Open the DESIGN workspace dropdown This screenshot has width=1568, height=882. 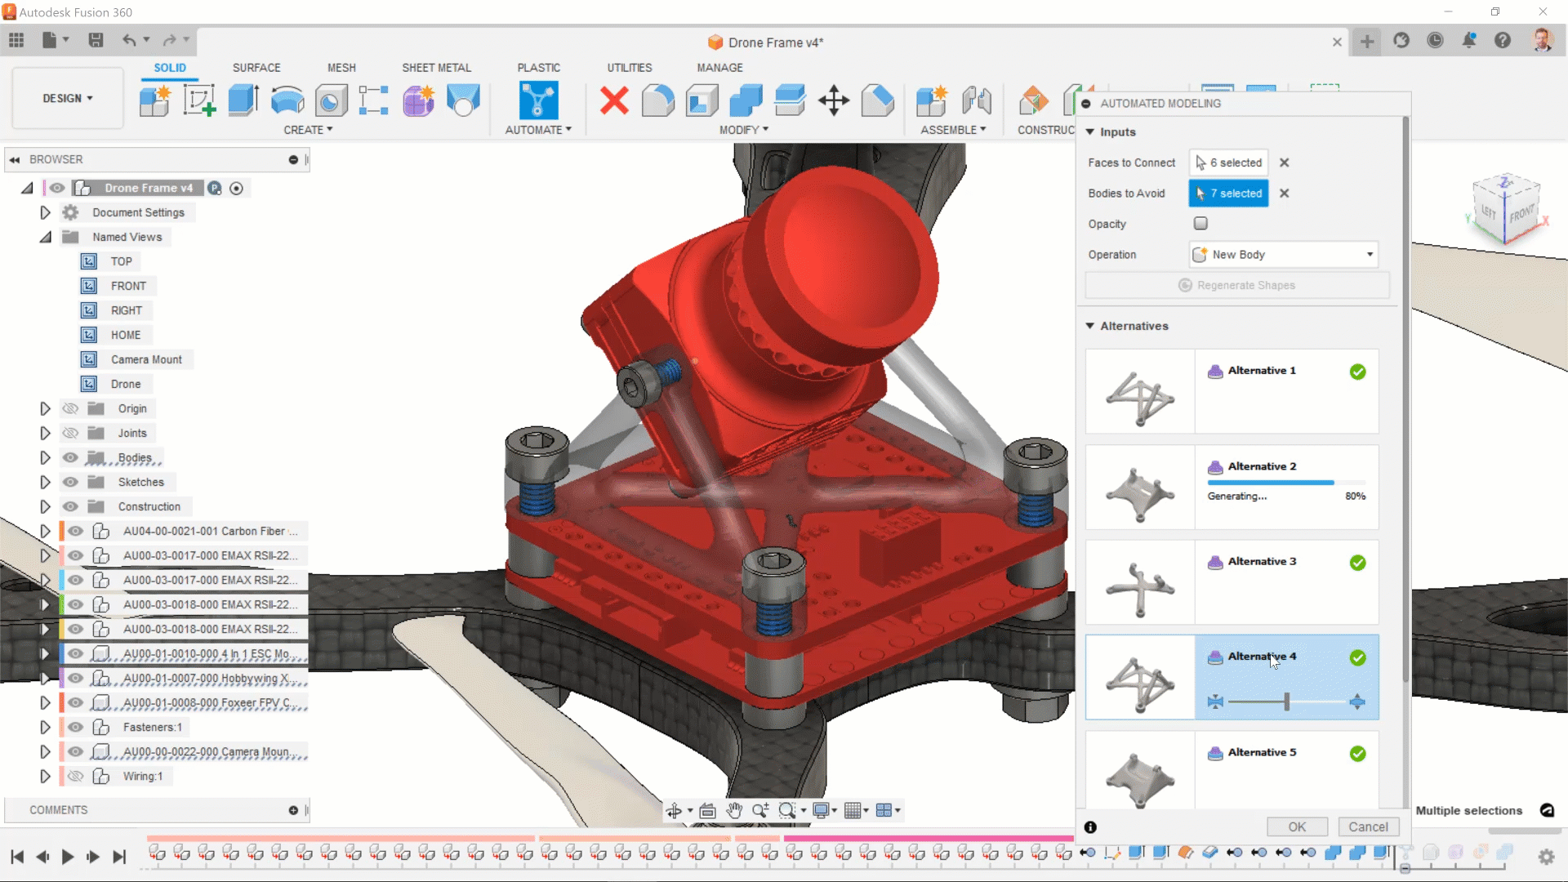tap(68, 98)
